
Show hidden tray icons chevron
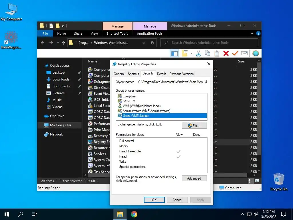point(242,214)
